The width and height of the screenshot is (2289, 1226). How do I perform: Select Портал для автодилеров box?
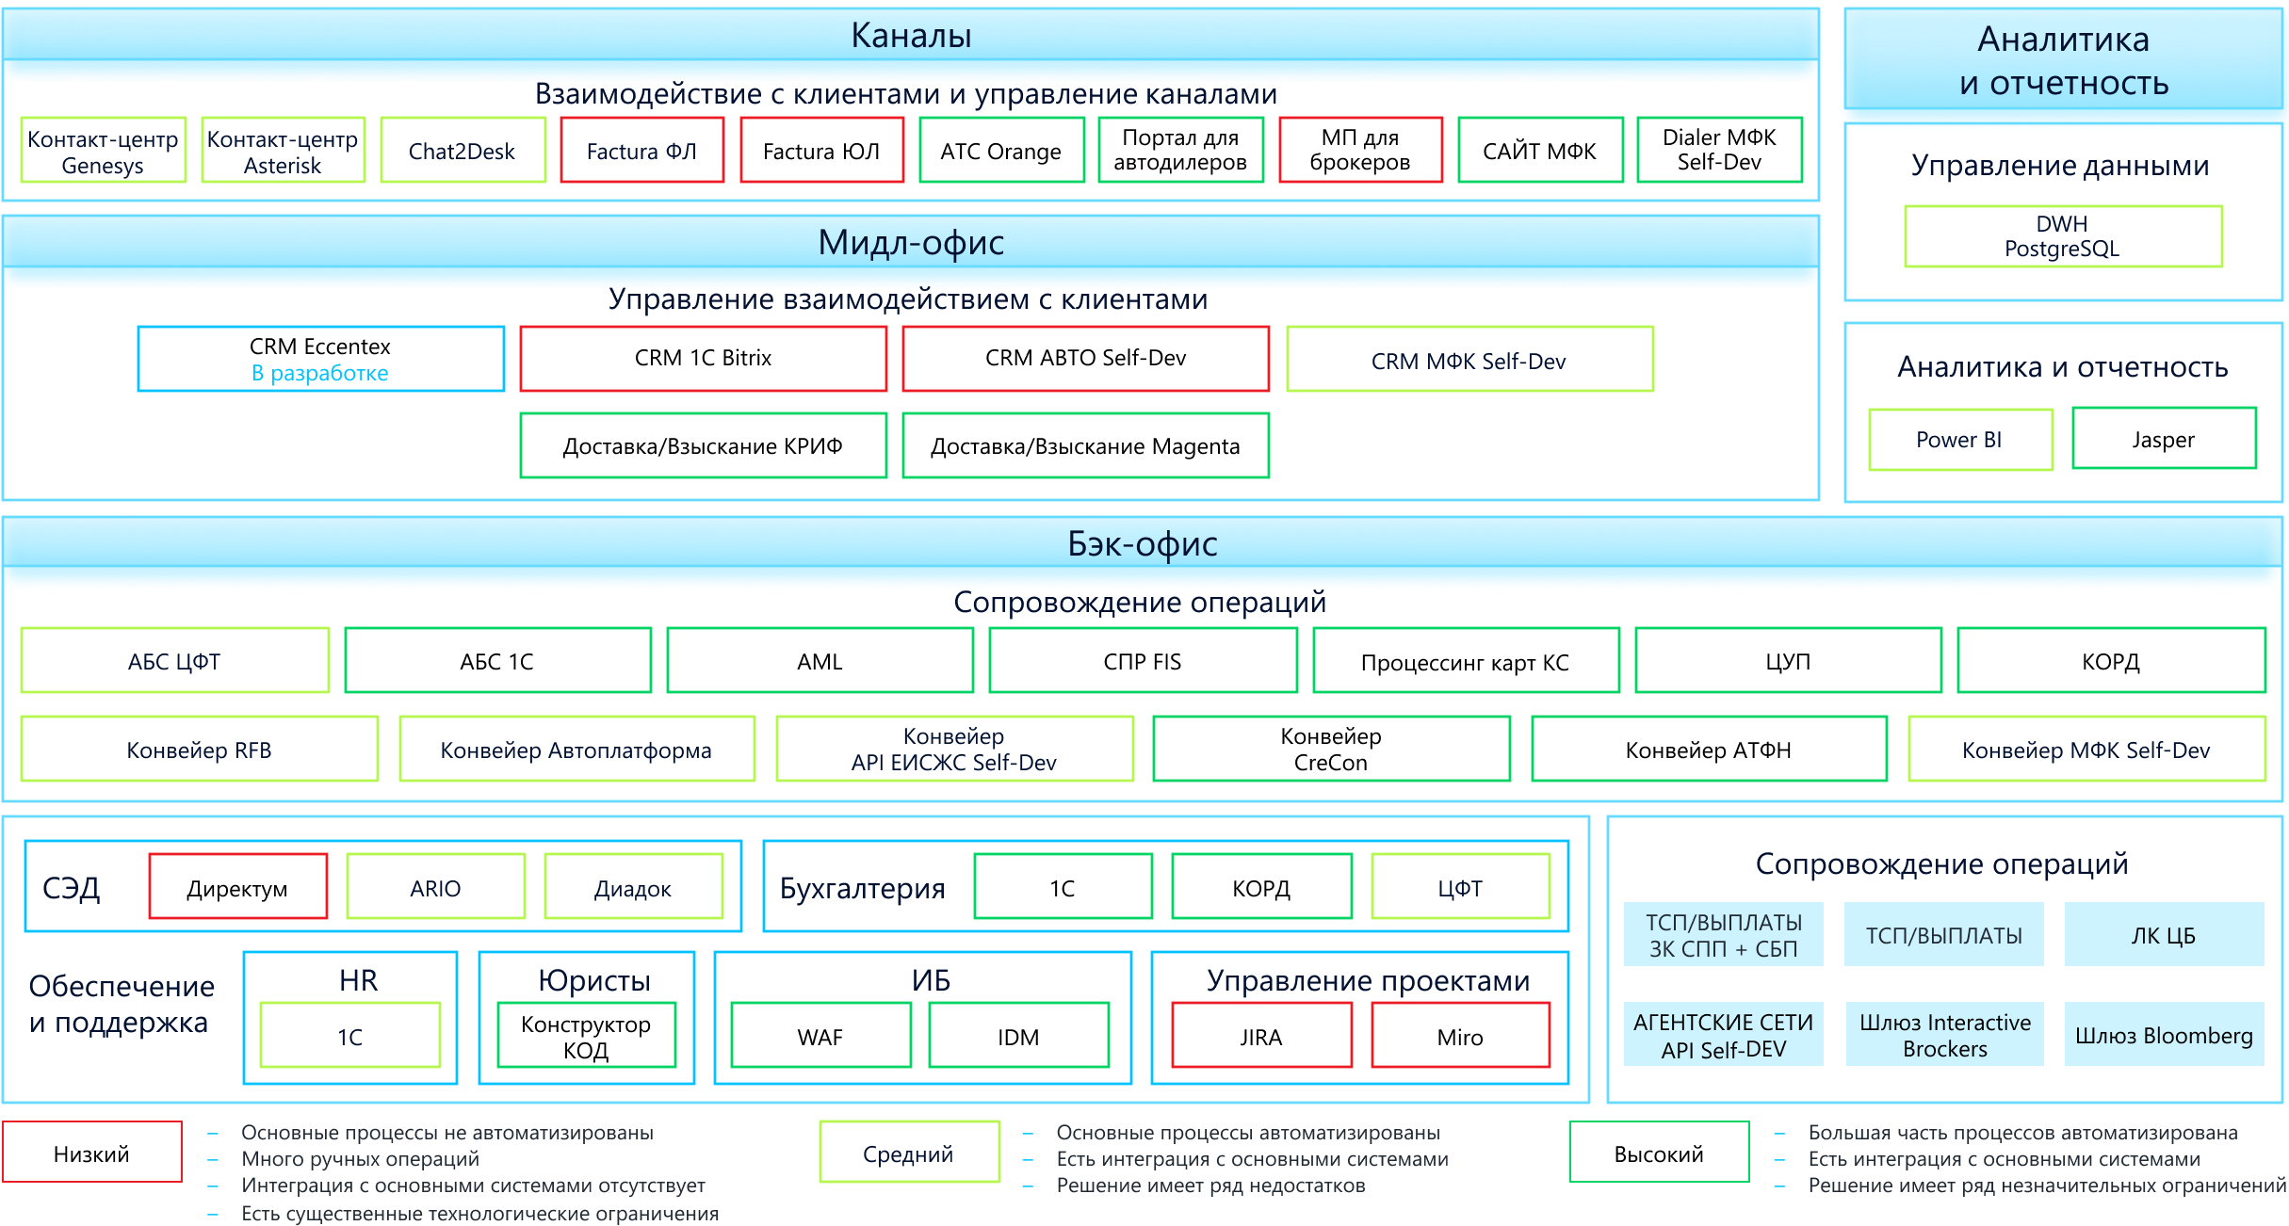pos(1180,151)
